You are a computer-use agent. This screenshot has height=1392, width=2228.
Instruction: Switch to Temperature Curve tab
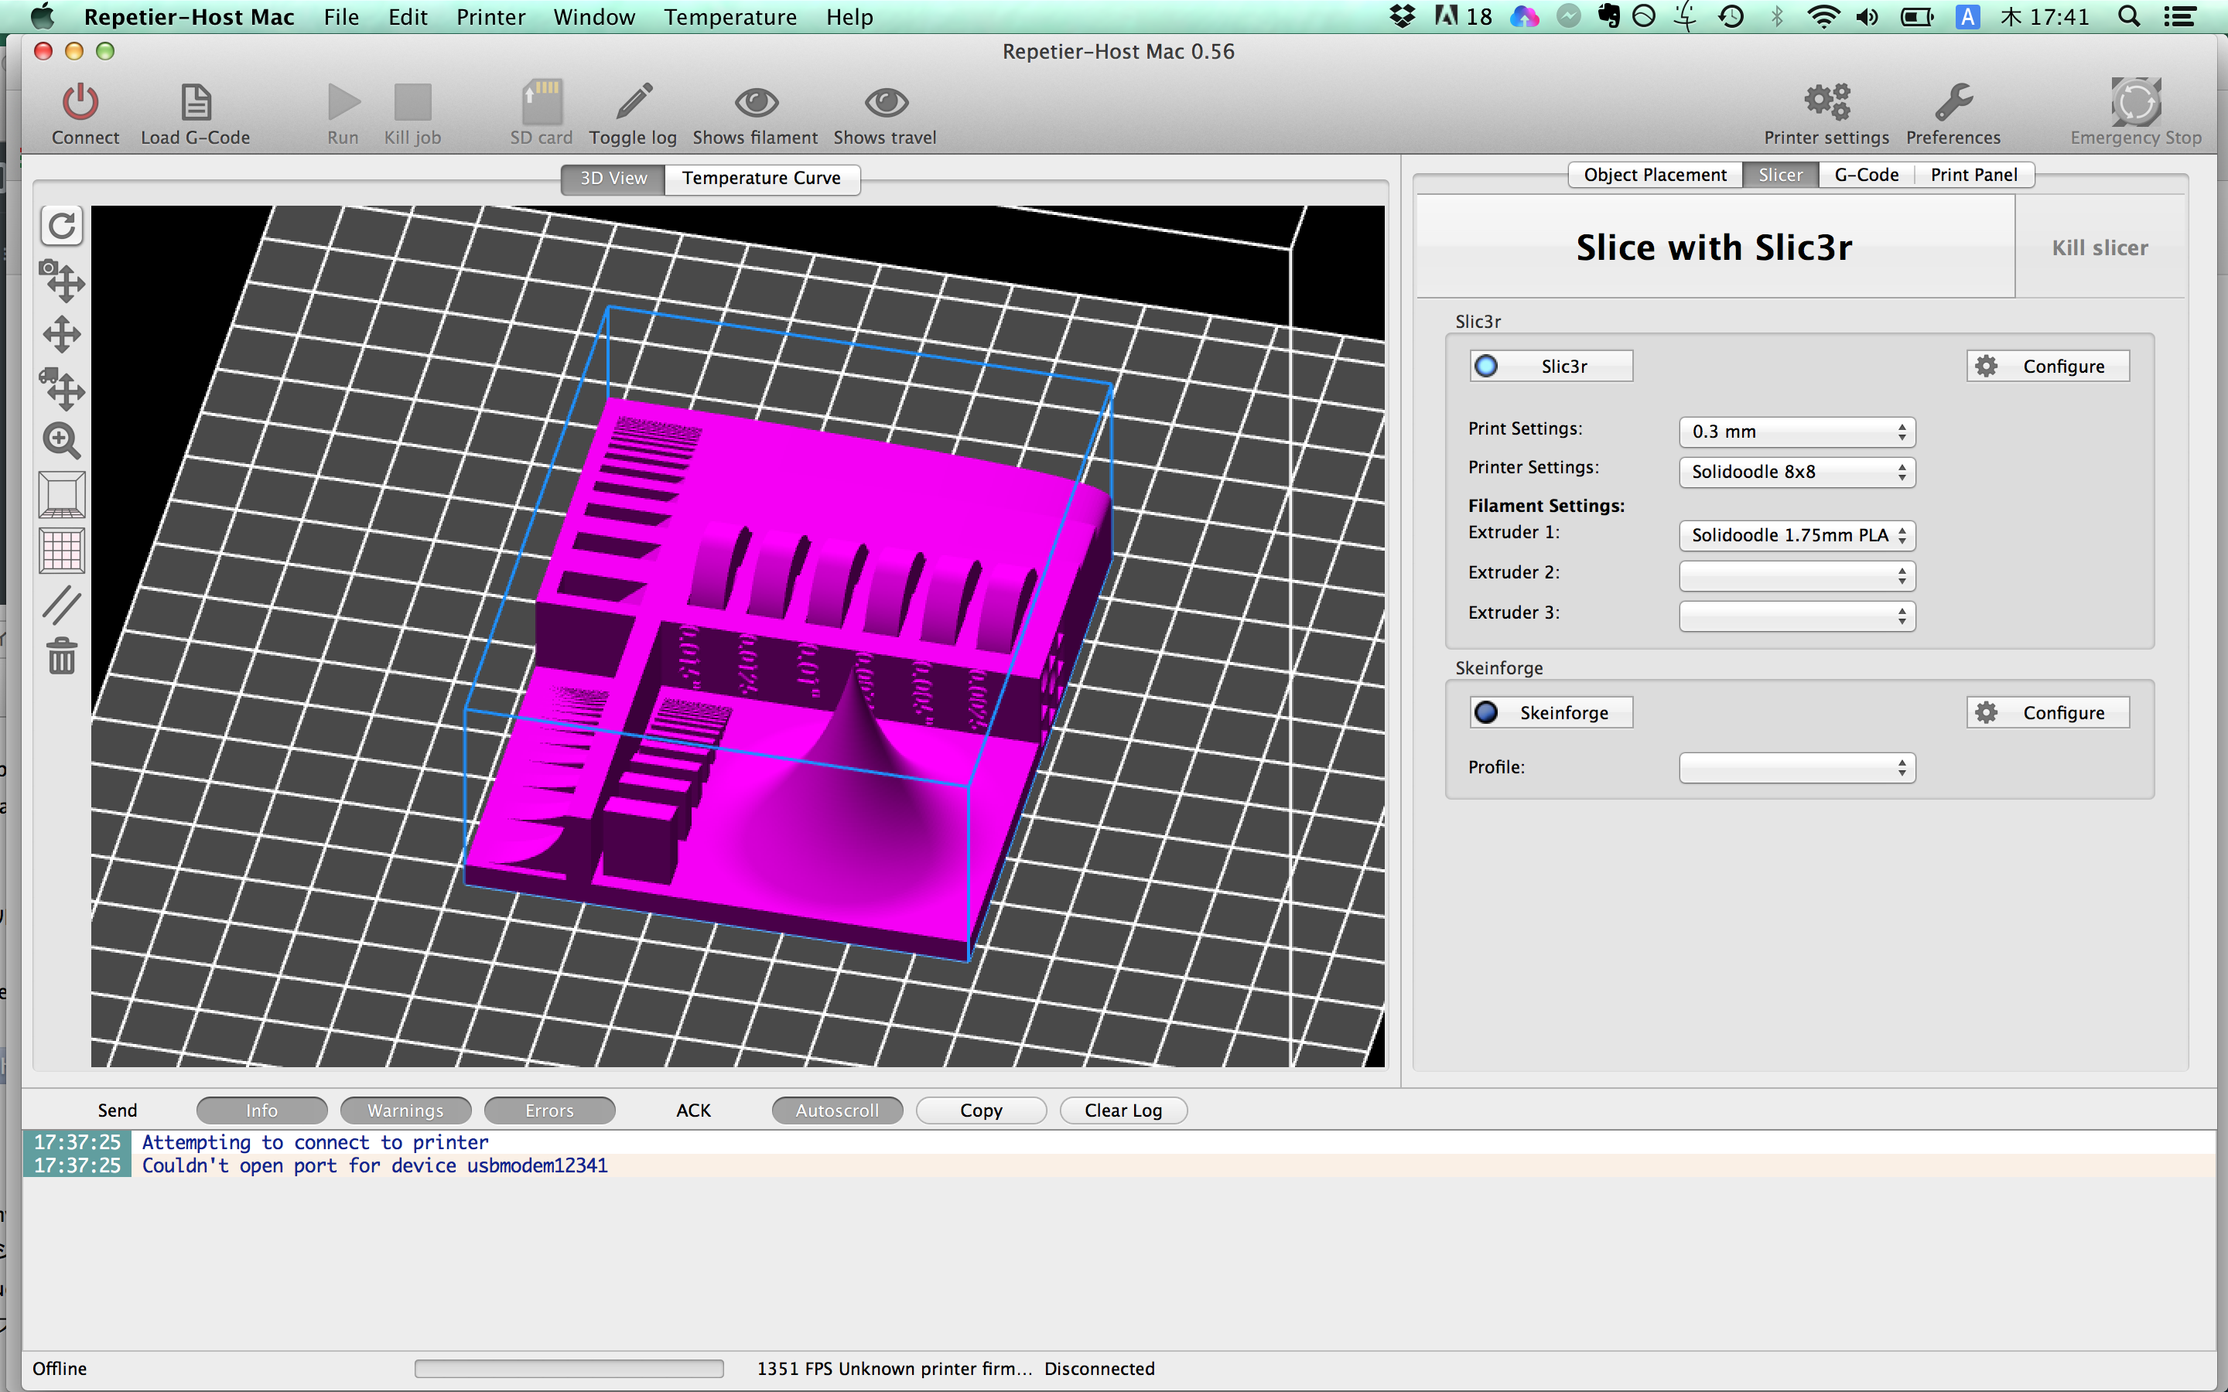tap(761, 179)
